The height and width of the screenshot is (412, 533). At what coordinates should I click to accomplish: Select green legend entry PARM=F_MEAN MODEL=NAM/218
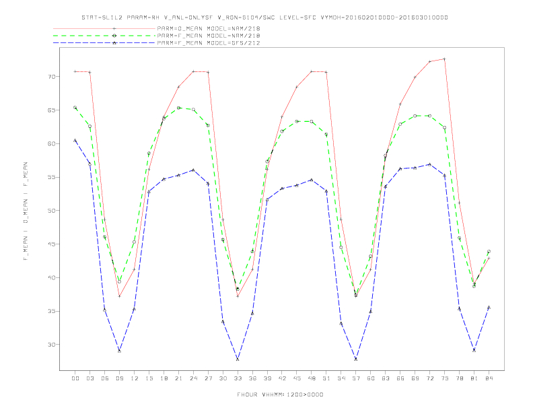[209, 36]
